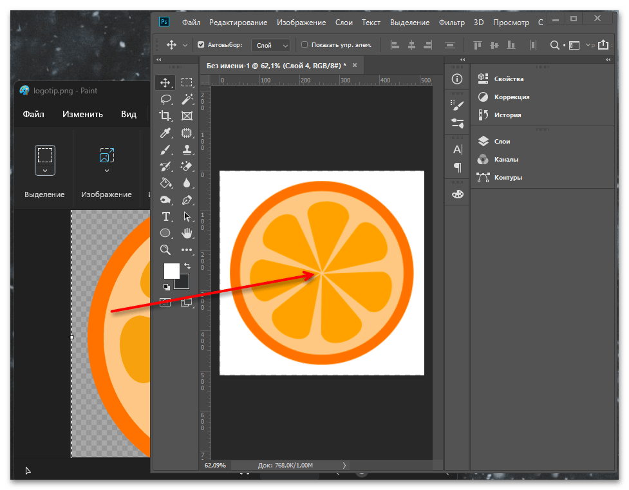Viewport: 629px width, 490px height.
Task: Select the Zoom magnifier tool
Action: click(165, 250)
